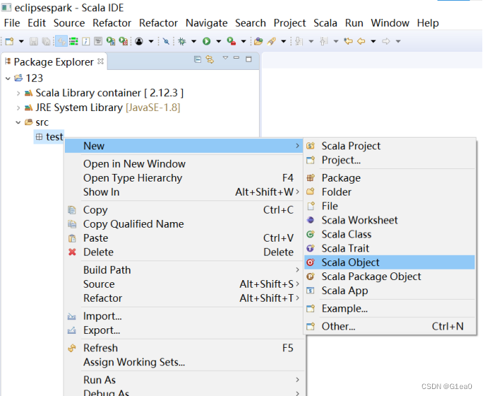
Task: Click the Save All toolbar icon
Action: (46, 41)
